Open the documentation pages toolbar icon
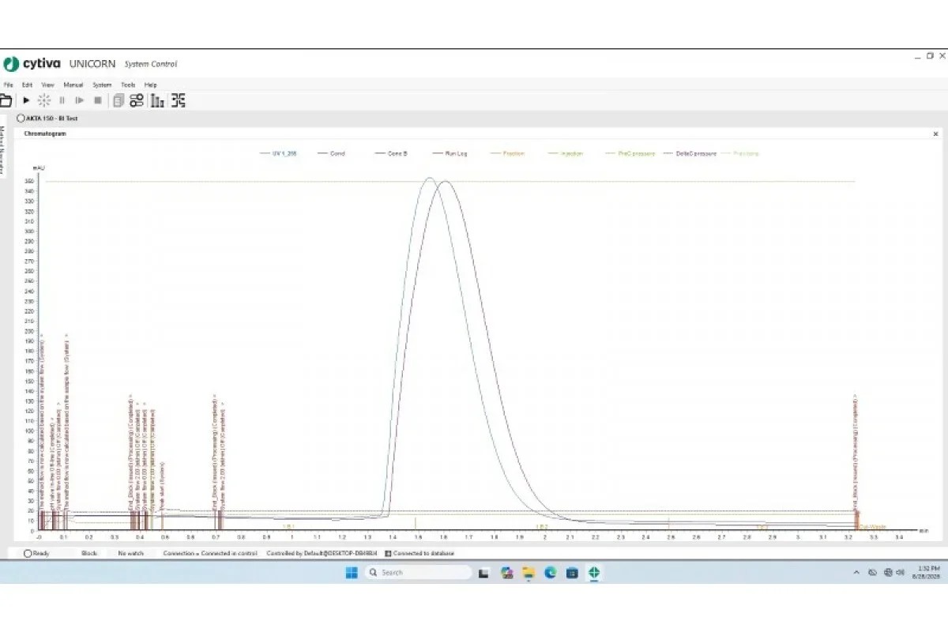 click(x=118, y=100)
